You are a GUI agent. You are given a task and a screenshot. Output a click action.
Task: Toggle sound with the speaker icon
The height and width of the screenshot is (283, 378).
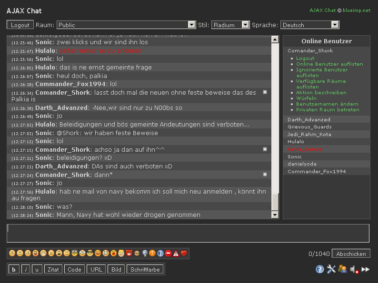point(354,269)
